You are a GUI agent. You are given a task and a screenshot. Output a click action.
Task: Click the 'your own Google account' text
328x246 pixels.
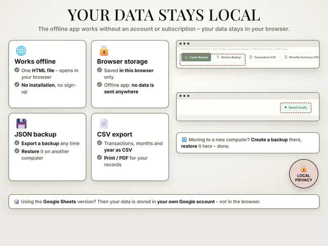point(186,202)
